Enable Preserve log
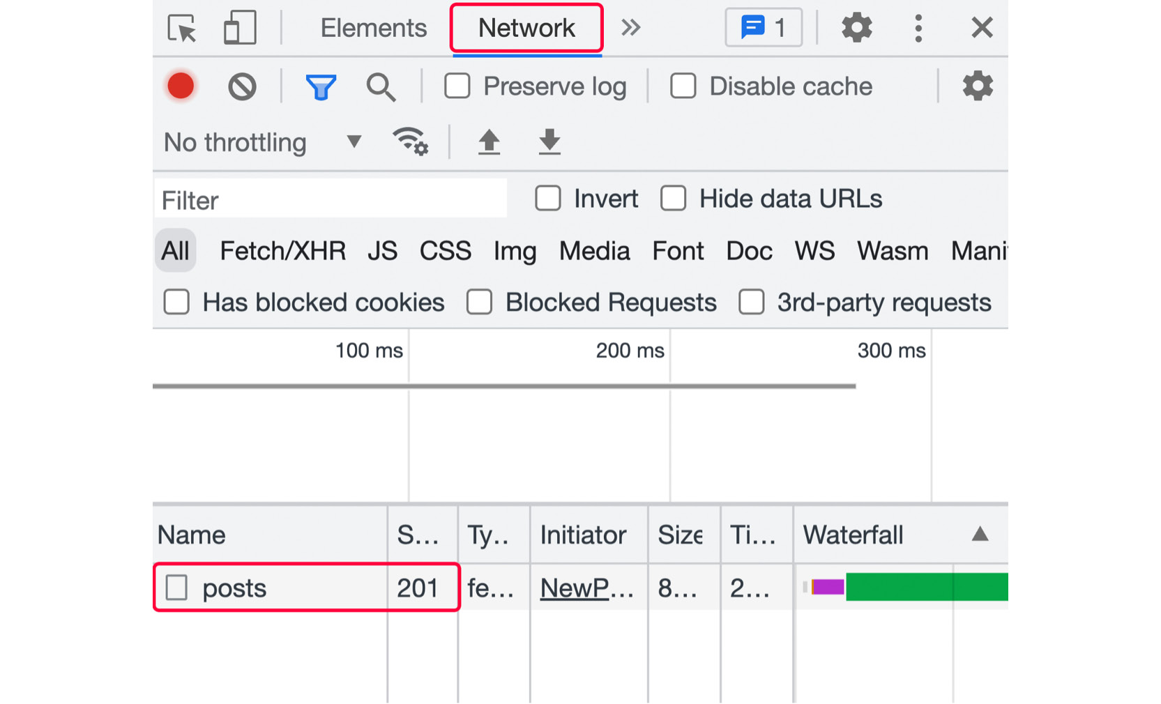1161x704 pixels. point(457,86)
